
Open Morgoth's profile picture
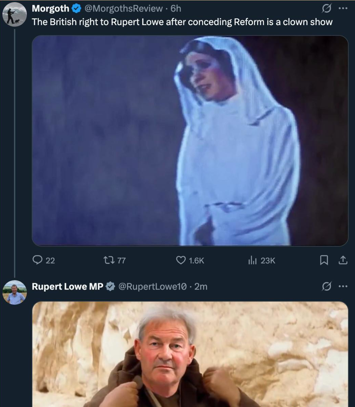pos(15,15)
